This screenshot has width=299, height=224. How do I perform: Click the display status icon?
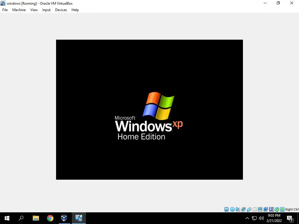pyautogui.click(x=260, y=209)
